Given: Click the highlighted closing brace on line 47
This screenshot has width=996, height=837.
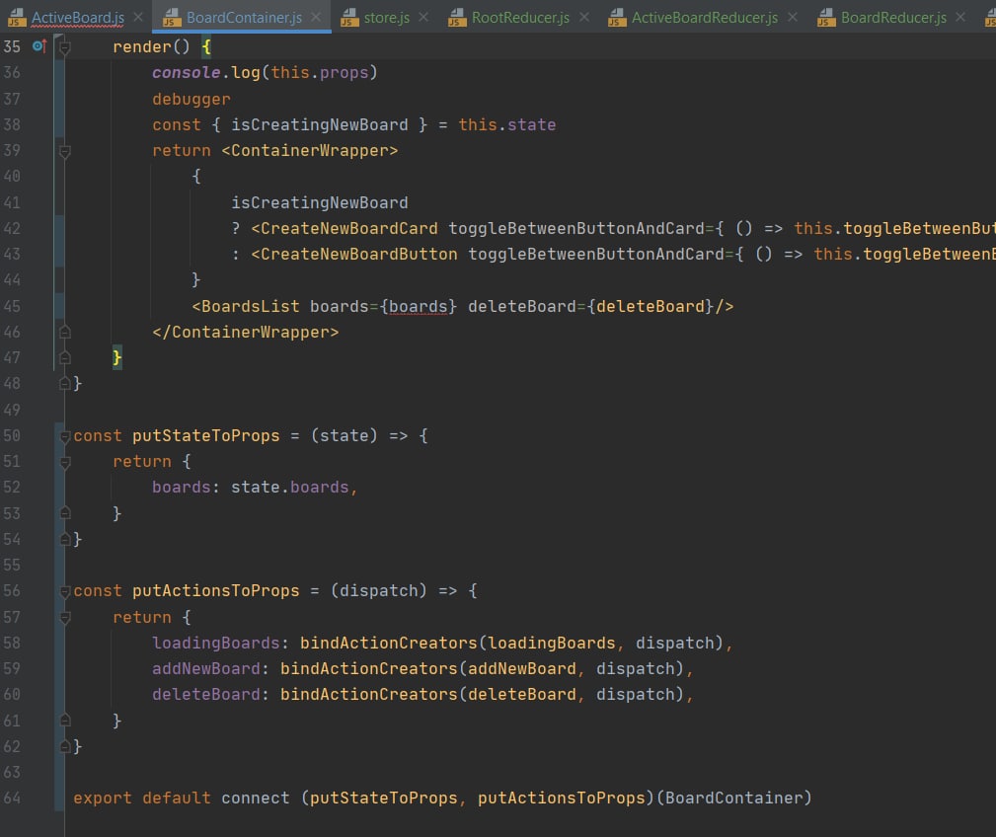Looking at the screenshot, I should pos(116,357).
